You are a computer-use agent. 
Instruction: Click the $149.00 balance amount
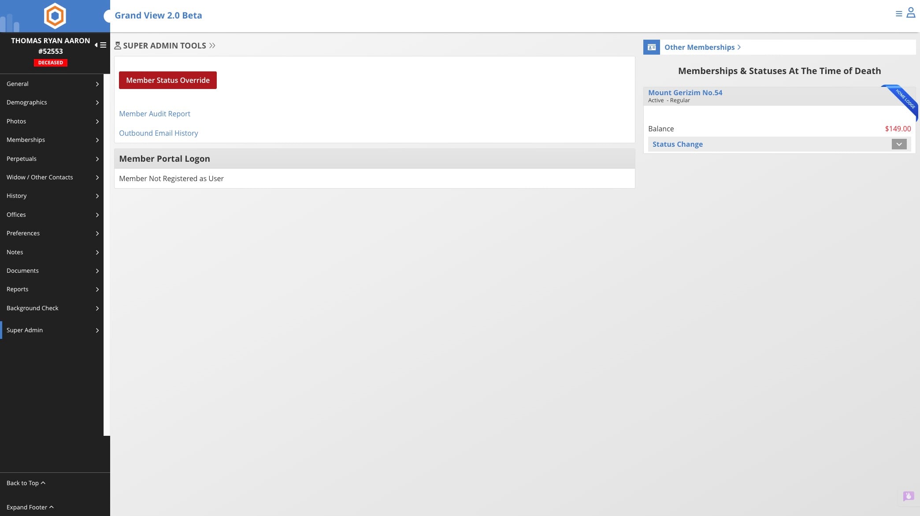[898, 129]
